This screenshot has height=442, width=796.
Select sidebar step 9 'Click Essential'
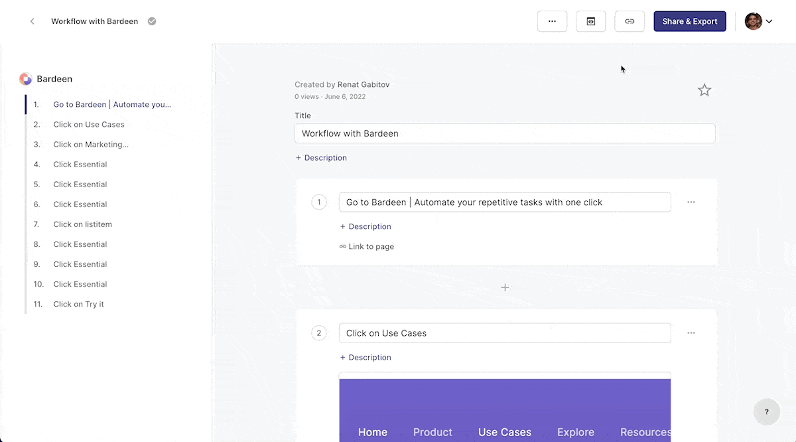point(80,264)
